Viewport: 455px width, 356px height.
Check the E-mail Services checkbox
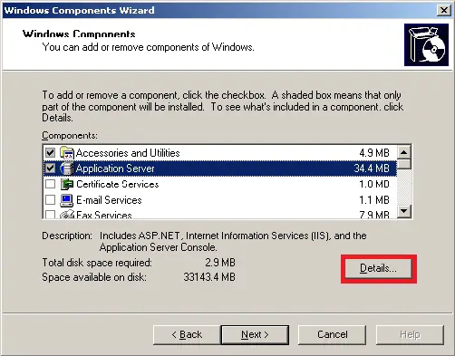[x=50, y=199]
